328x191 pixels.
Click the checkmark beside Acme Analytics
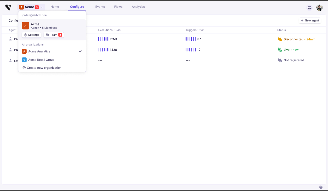coord(80,51)
